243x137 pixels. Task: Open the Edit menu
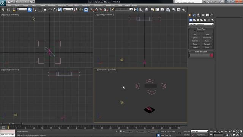tap(10, 5)
